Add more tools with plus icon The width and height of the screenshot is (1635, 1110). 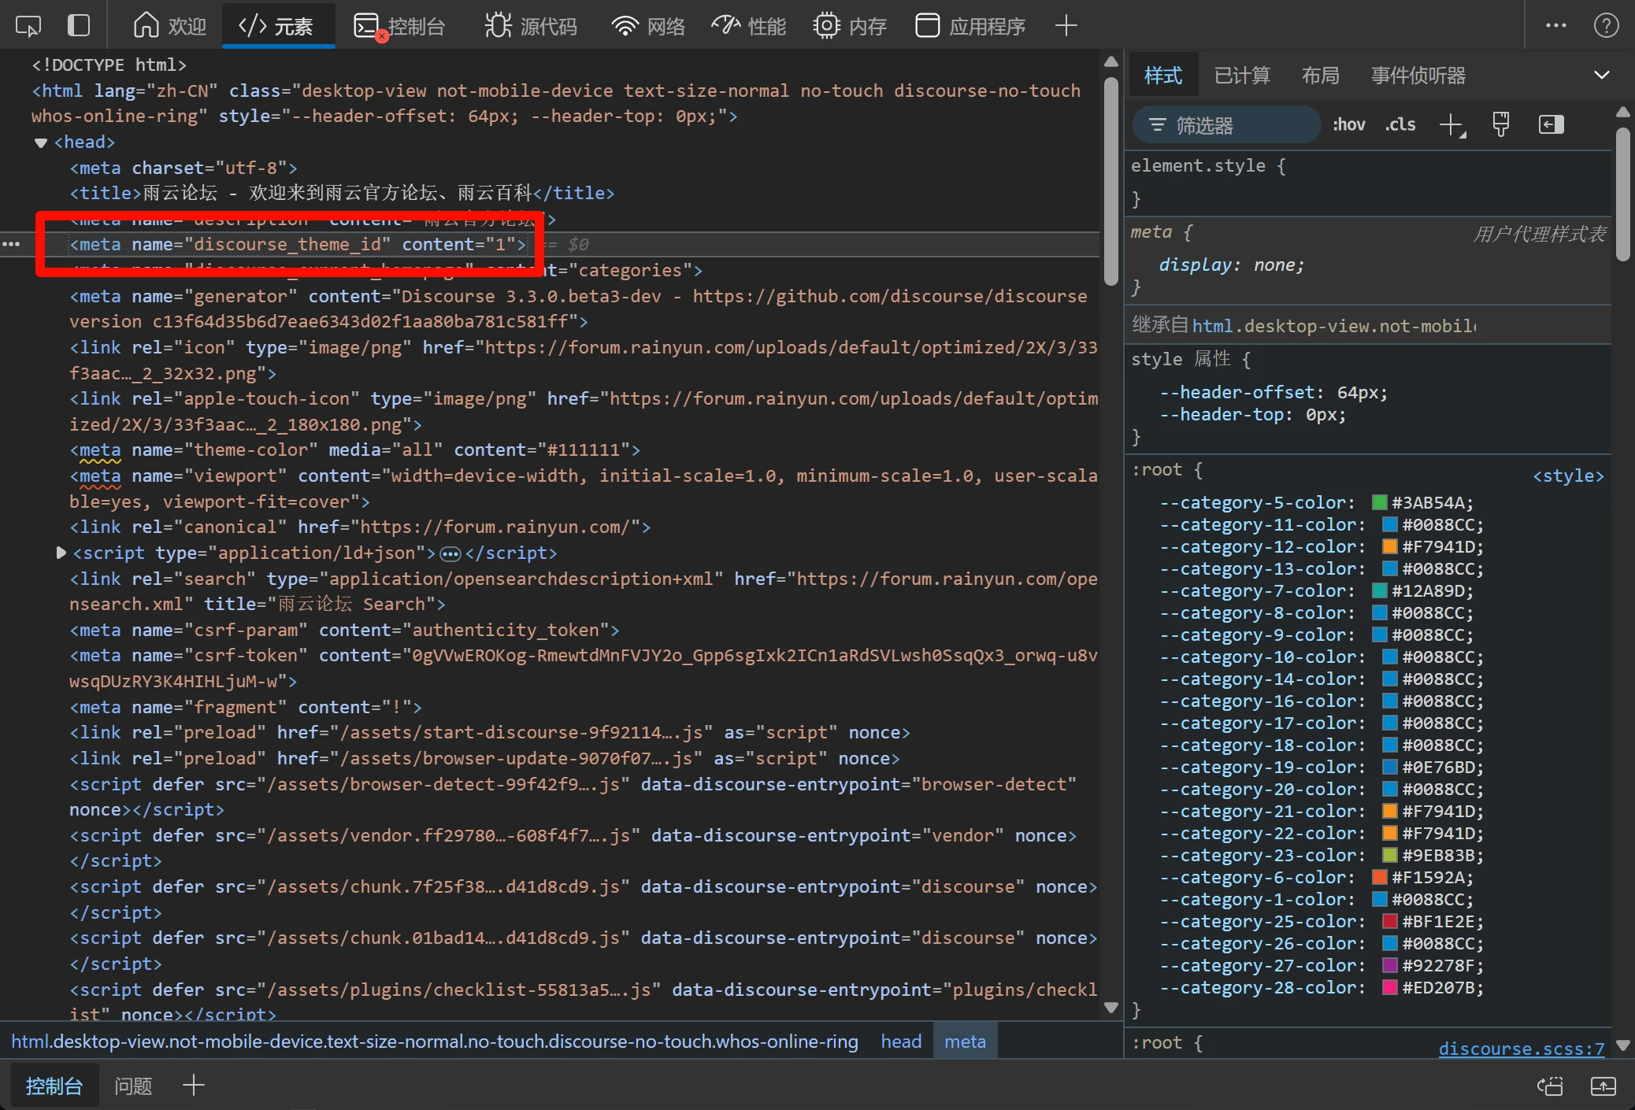click(1066, 26)
